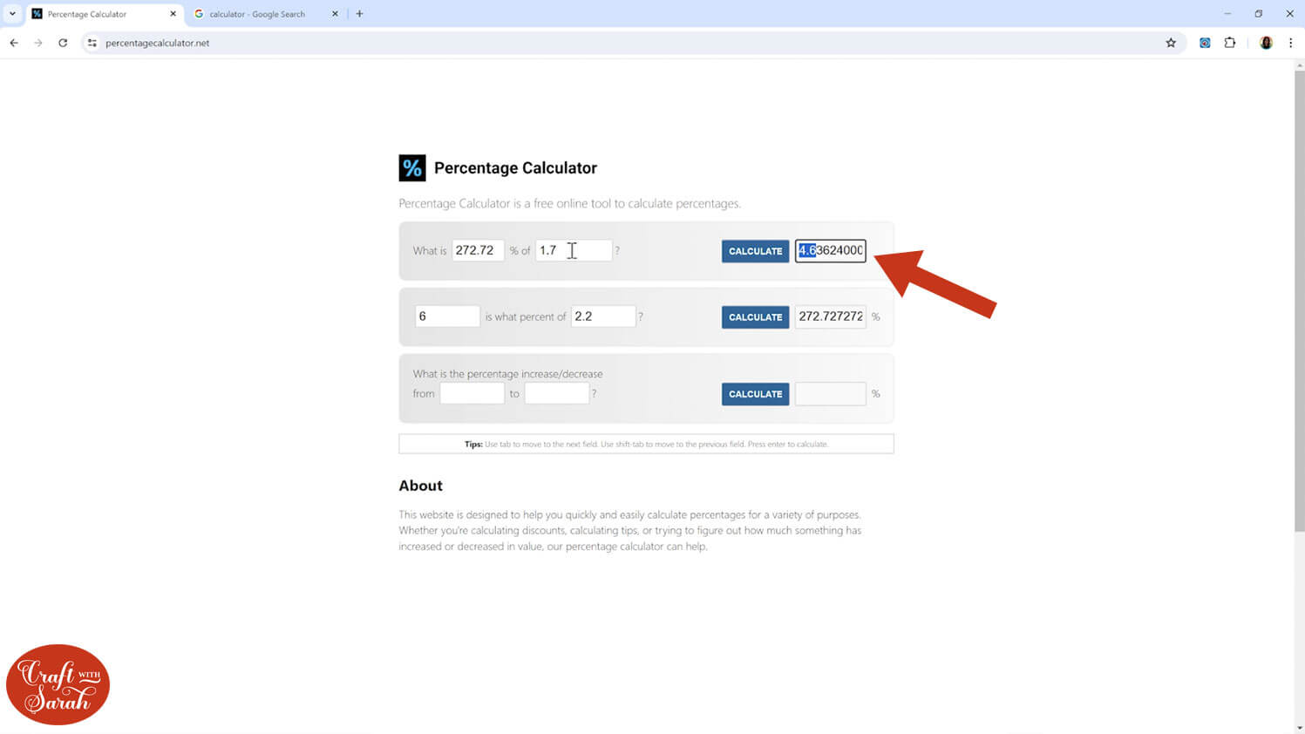Open a new tab with the plus icon
This screenshot has height=734, width=1305.
pos(359,14)
